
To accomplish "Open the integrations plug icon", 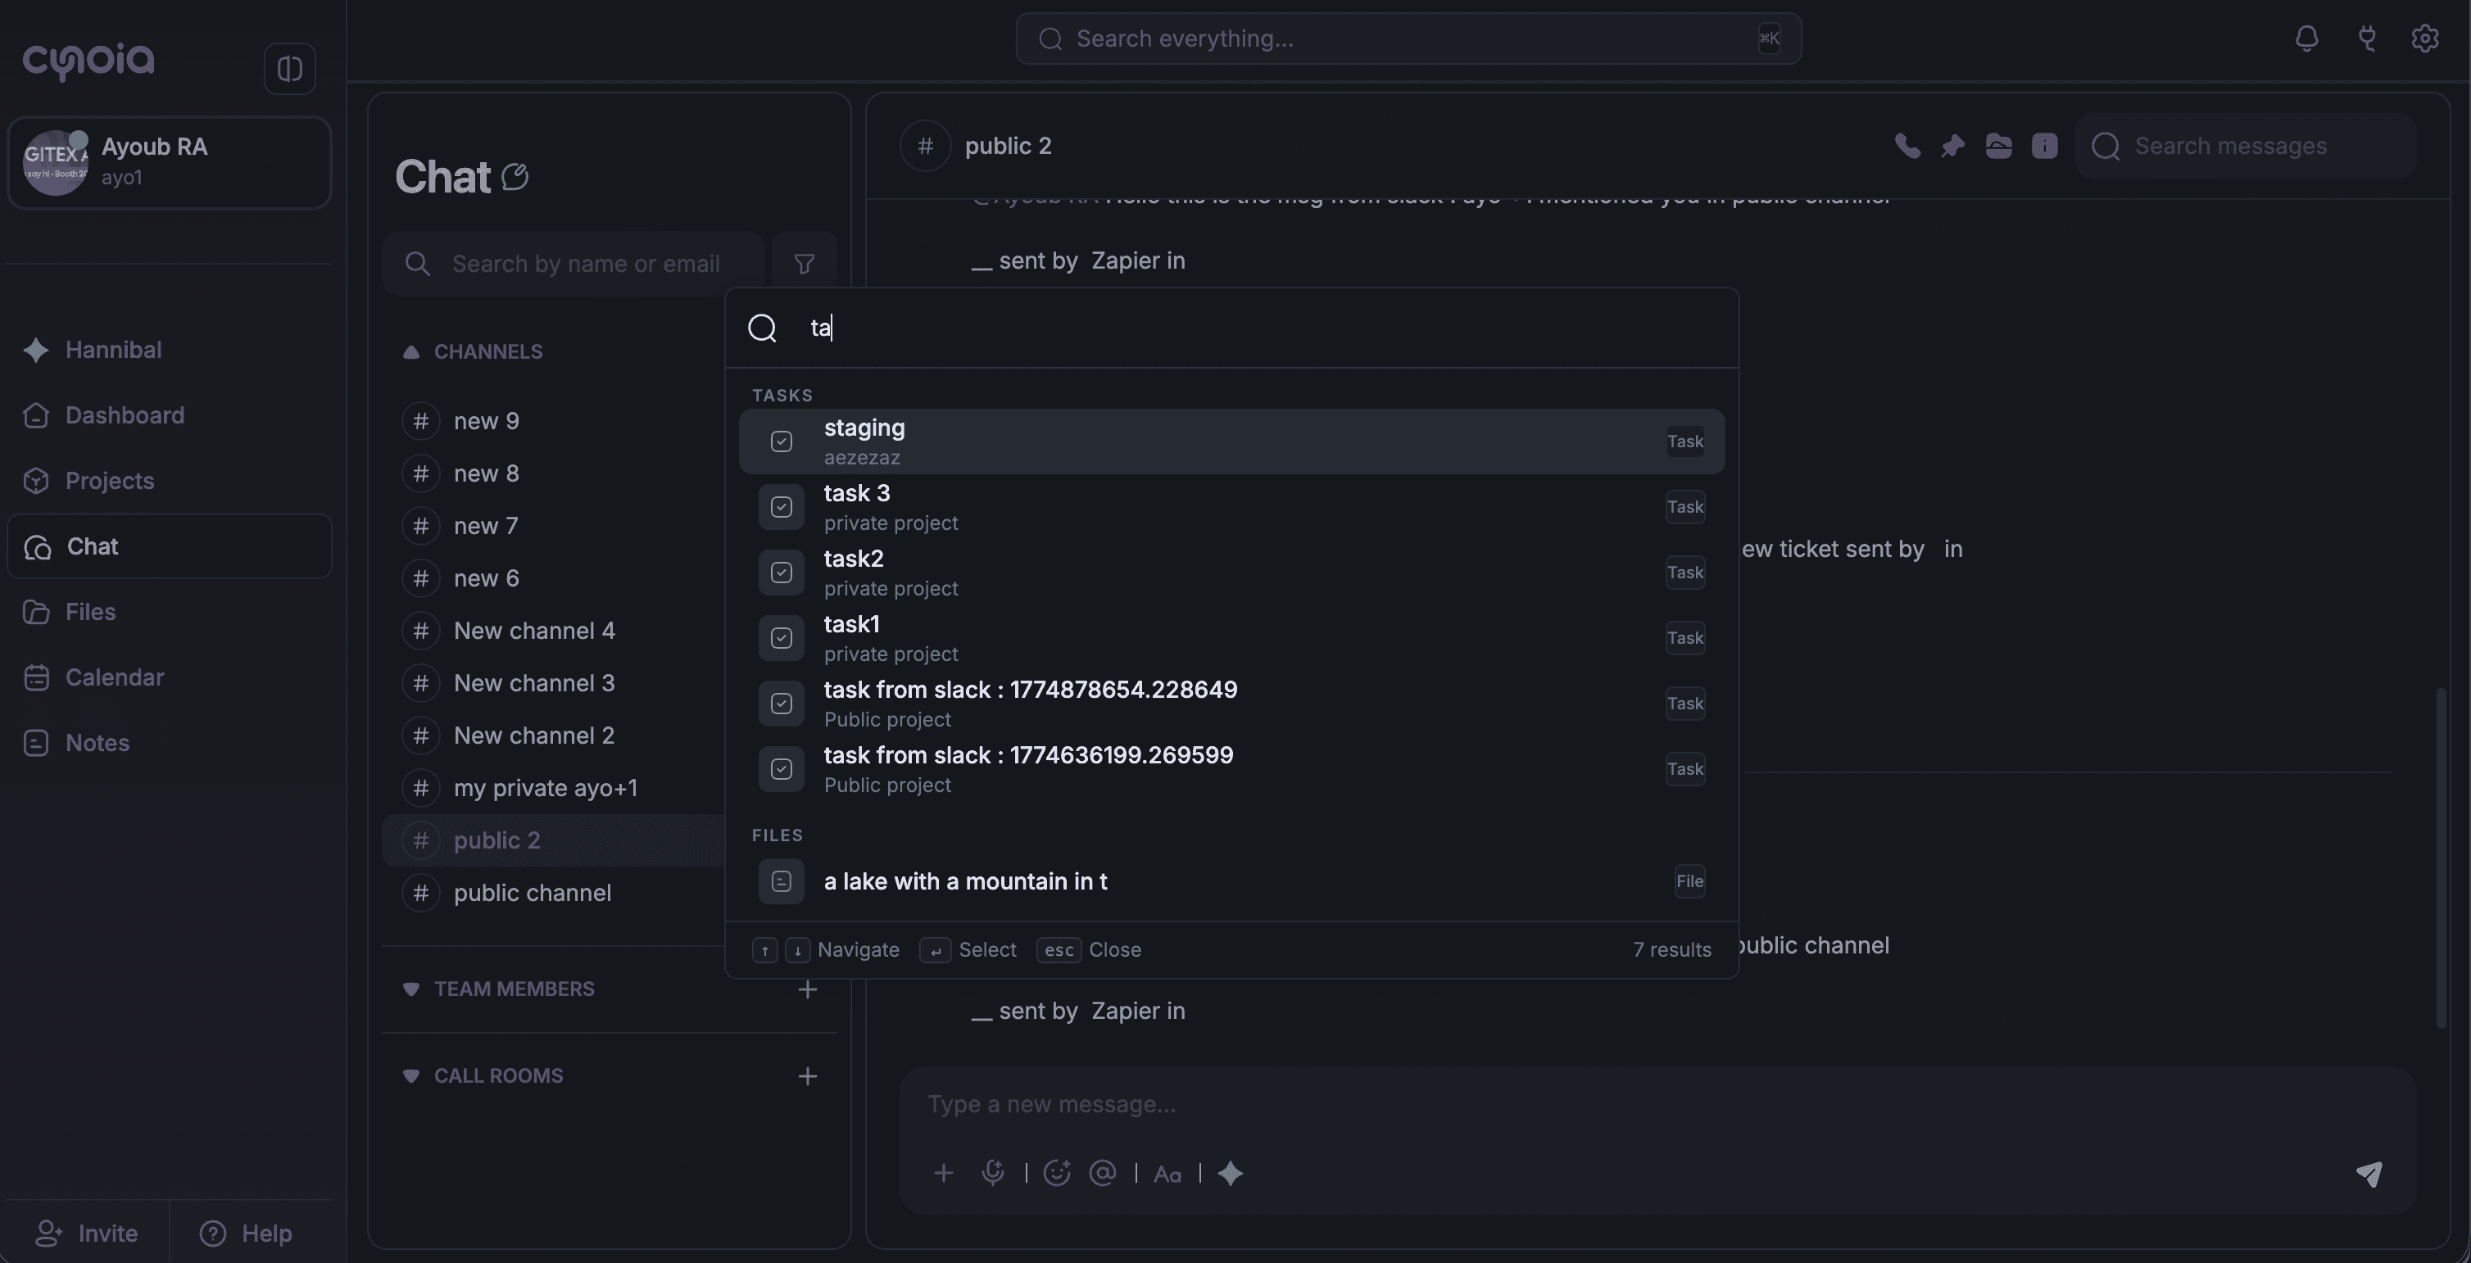I will coord(2366,38).
